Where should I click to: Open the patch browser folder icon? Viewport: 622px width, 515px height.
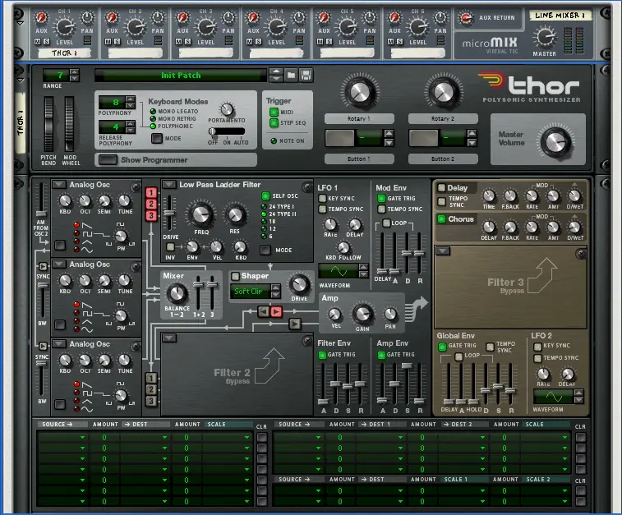click(x=291, y=76)
